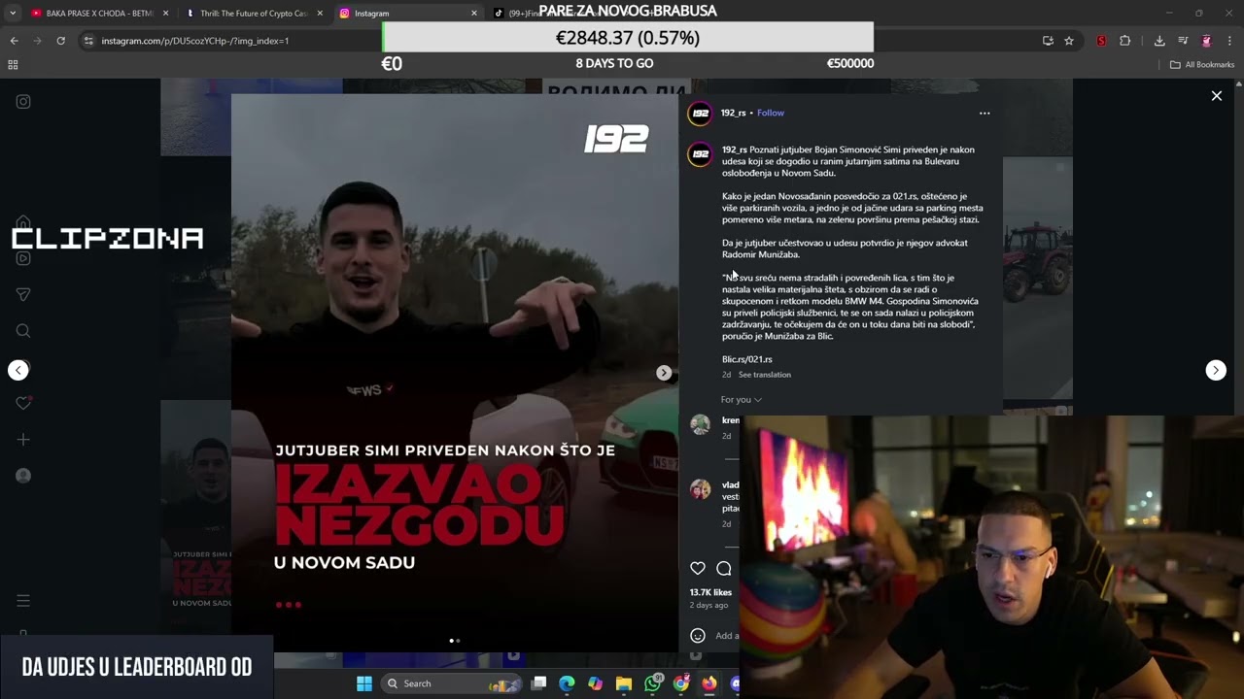Open hamburger More menu in sidebar
1244x699 pixels.
pos(23,601)
